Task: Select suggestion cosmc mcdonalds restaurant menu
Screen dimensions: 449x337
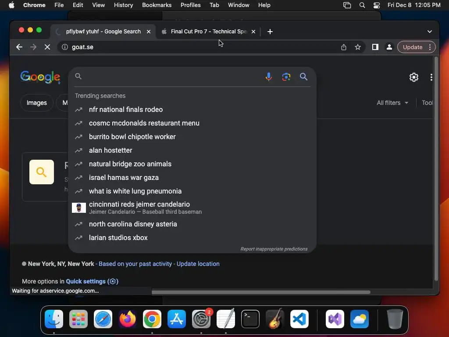Action: (192, 123)
